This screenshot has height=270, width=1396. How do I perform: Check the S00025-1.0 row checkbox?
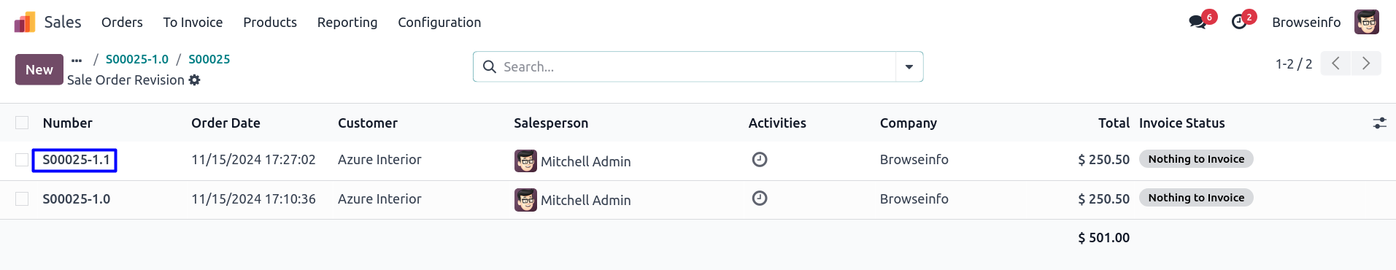(x=22, y=198)
